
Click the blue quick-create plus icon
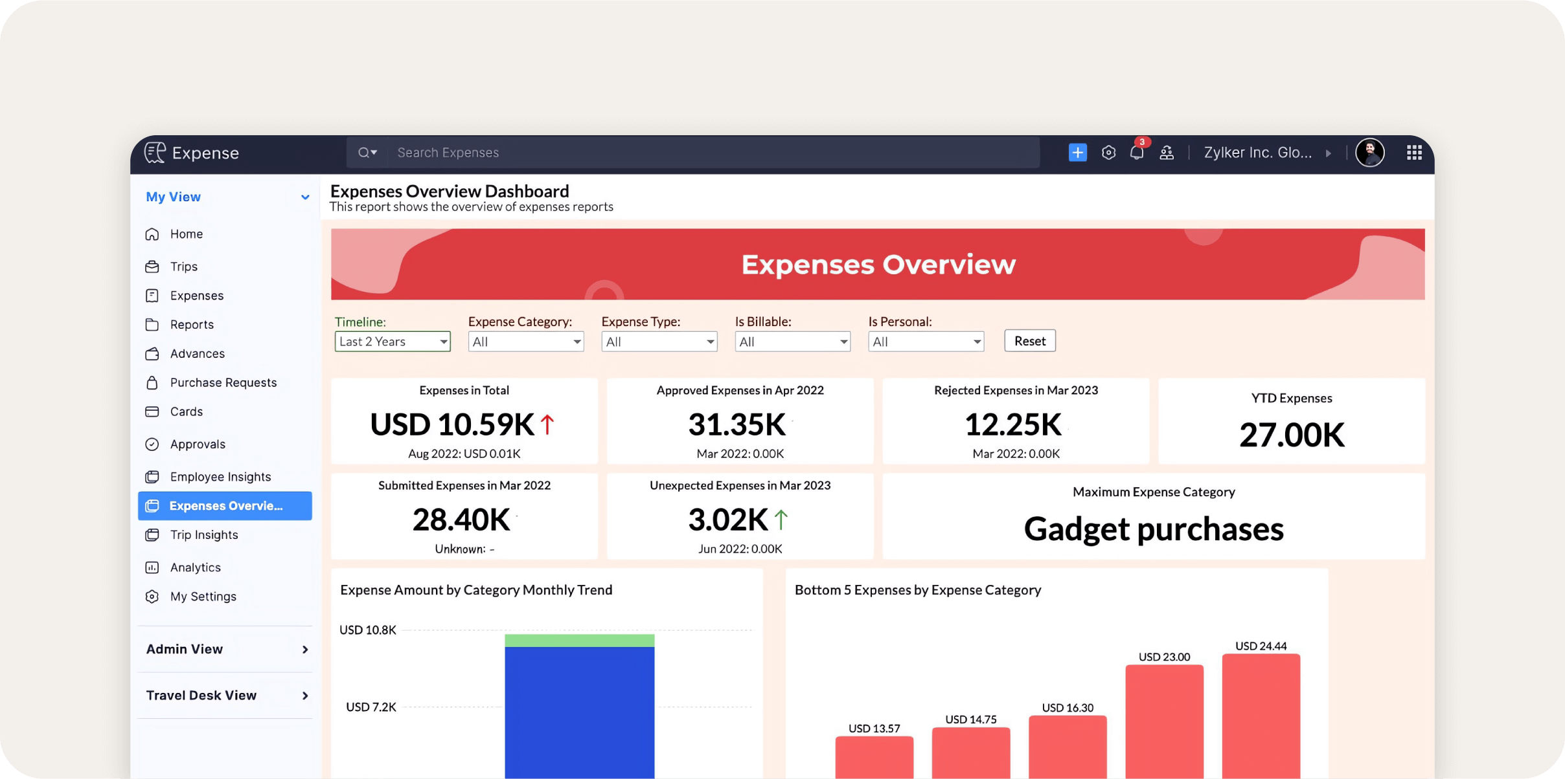pyautogui.click(x=1077, y=152)
